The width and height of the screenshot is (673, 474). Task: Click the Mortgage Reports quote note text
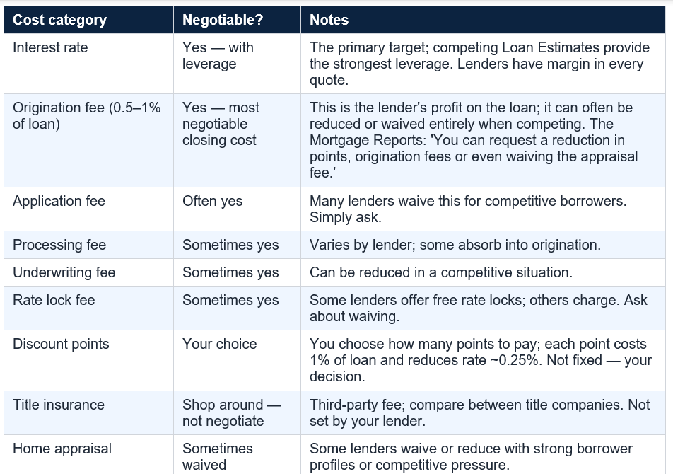click(483, 140)
